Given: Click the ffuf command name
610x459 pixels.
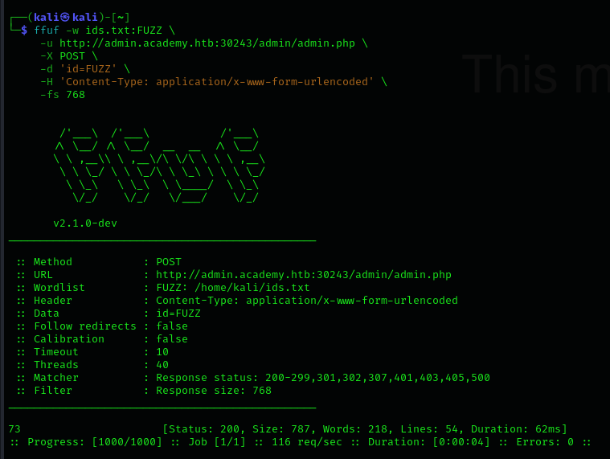Looking at the screenshot, I should [x=47, y=30].
